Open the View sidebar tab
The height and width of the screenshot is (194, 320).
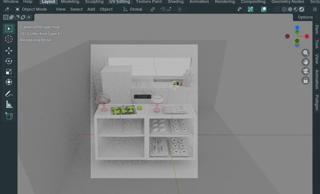pyautogui.click(x=317, y=59)
